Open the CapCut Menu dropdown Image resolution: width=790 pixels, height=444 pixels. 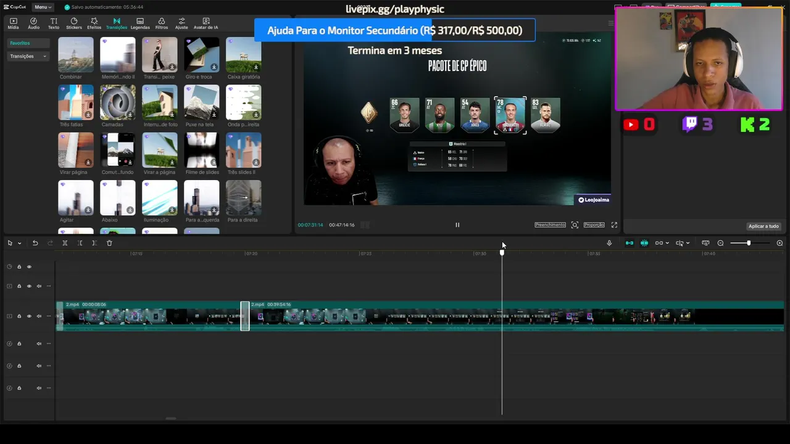(43, 7)
